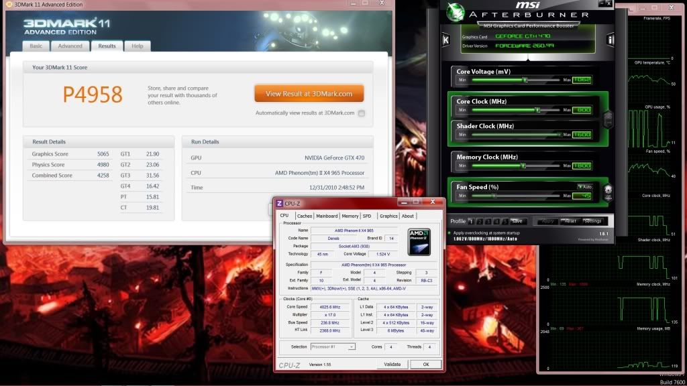
Task: Switch to the Advanced tab in 3DMark 11
Action: click(x=70, y=46)
